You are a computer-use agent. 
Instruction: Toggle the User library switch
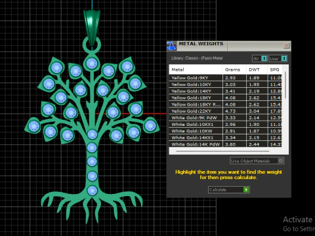[284, 58]
